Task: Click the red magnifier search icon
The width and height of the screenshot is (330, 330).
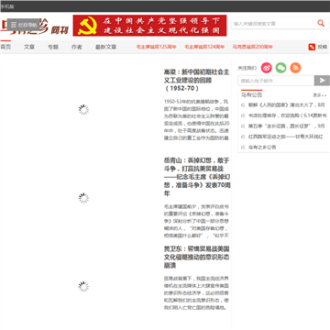Action: click(x=321, y=23)
